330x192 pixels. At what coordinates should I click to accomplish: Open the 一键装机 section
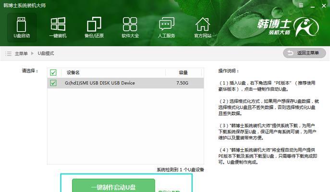58,27
